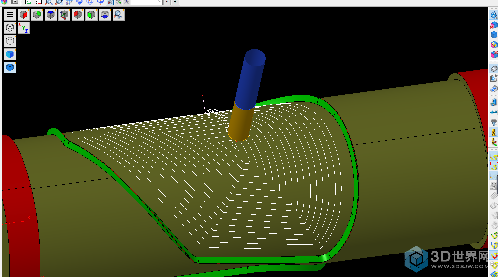Image resolution: width=498 pixels, height=277 pixels.
Task: Click the plus button beside dropdown
Action: [x=175, y=2]
